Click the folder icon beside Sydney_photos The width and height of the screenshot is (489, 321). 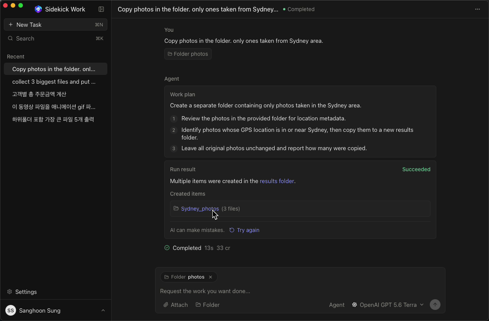pos(176,208)
